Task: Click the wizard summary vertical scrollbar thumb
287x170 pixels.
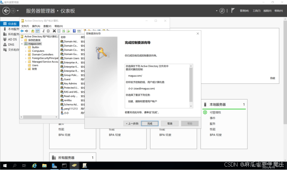Action: (191, 85)
